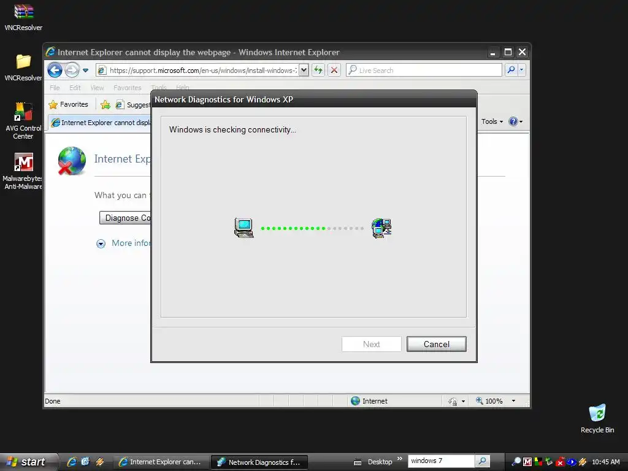Open the View menu
This screenshot has width=628, height=471.
(97, 87)
